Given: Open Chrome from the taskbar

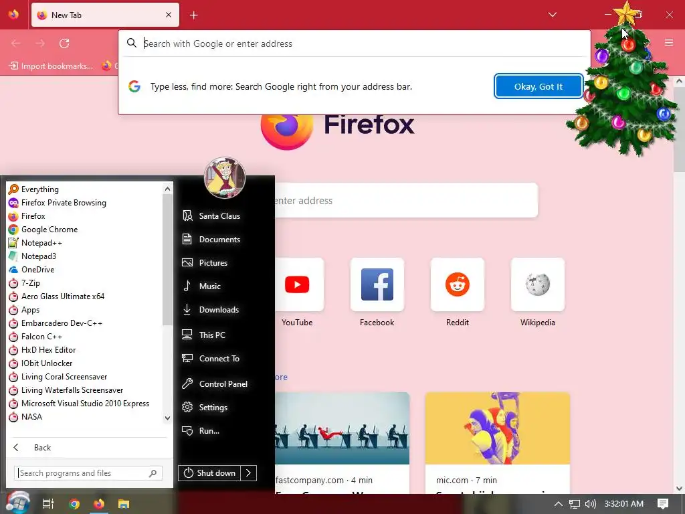Looking at the screenshot, I should [x=74, y=504].
